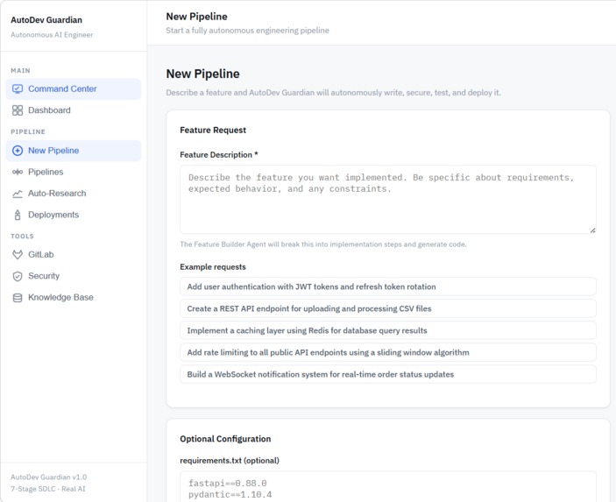Click the AutoDev Guardian app title
The width and height of the screenshot is (616, 502).
click(46, 20)
